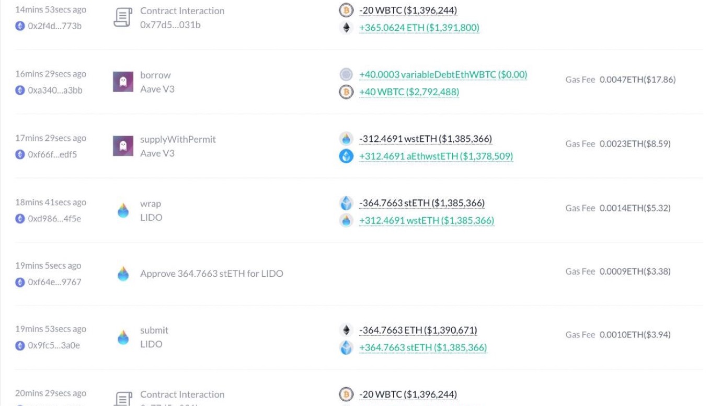Click the Aave ghost icon beside supplyWithPermit
The image size is (721, 406).
pos(123,146)
